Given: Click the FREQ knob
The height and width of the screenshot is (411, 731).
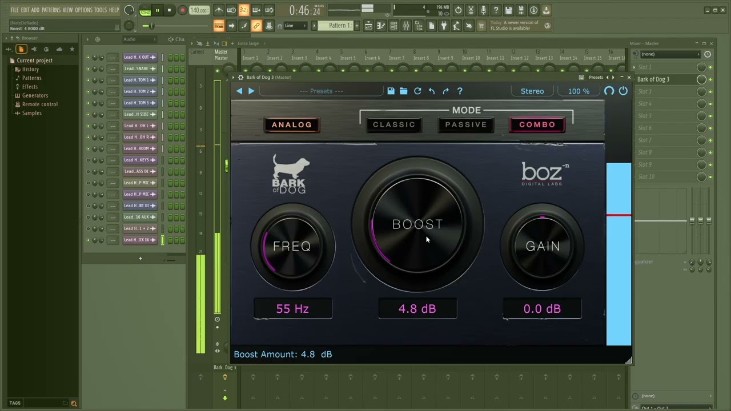Looking at the screenshot, I should [x=292, y=246].
